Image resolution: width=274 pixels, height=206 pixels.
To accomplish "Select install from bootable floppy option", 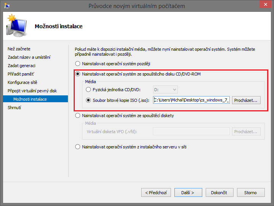I will pyautogui.click(x=78, y=116).
